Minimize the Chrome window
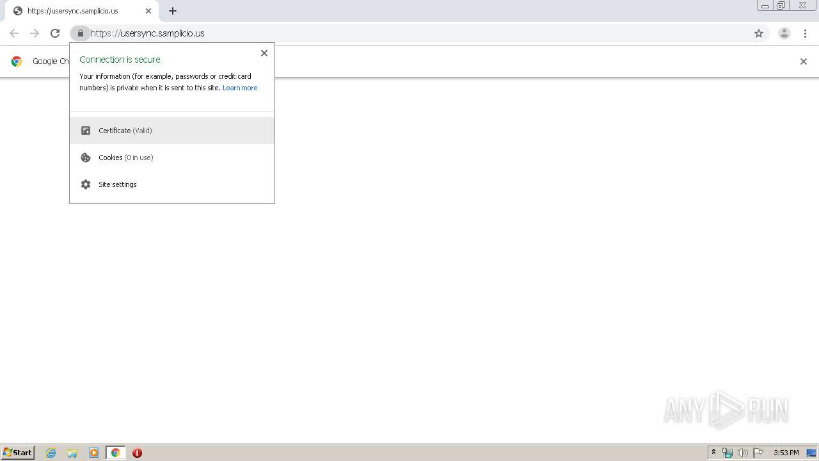The image size is (819, 461). (x=765, y=6)
